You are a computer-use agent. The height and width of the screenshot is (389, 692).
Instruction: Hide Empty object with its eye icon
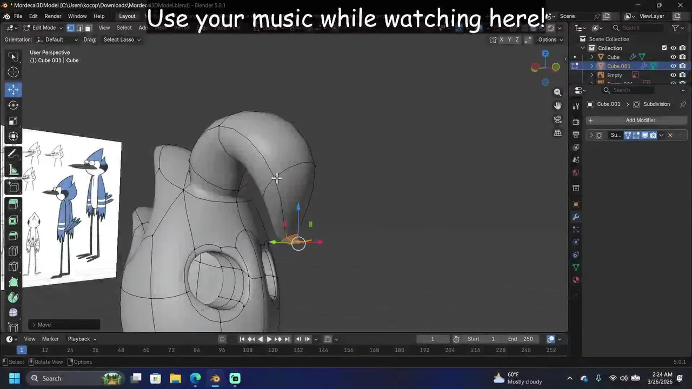click(674, 75)
